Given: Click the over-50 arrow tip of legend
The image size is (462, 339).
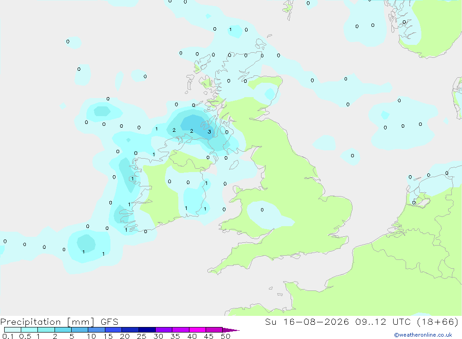Looking at the screenshot, I should [x=231, y=330].
